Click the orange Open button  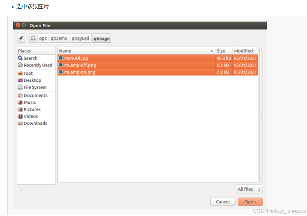point(250,202)
